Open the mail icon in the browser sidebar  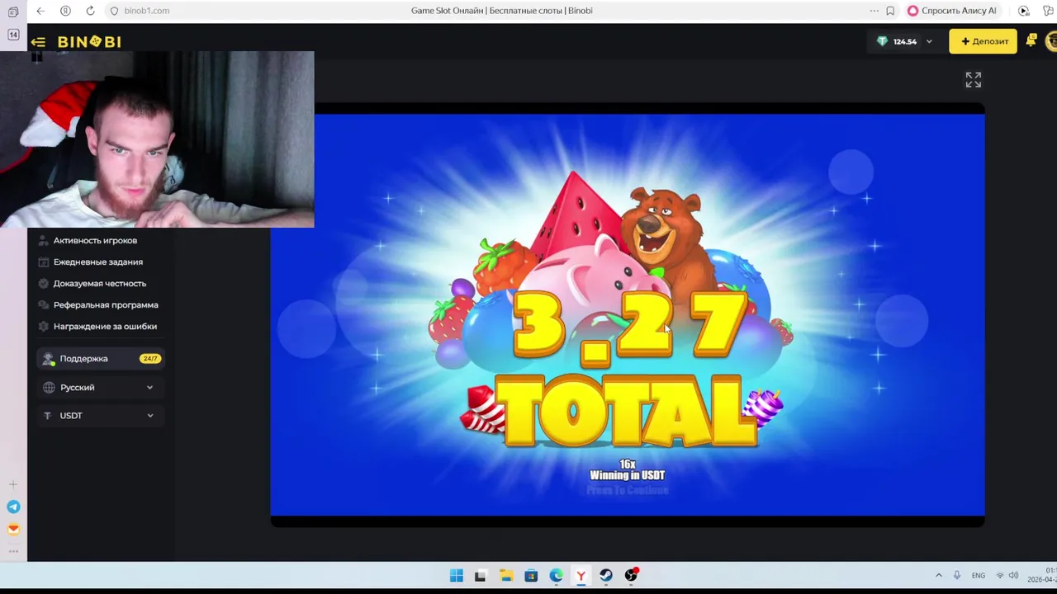13,529
